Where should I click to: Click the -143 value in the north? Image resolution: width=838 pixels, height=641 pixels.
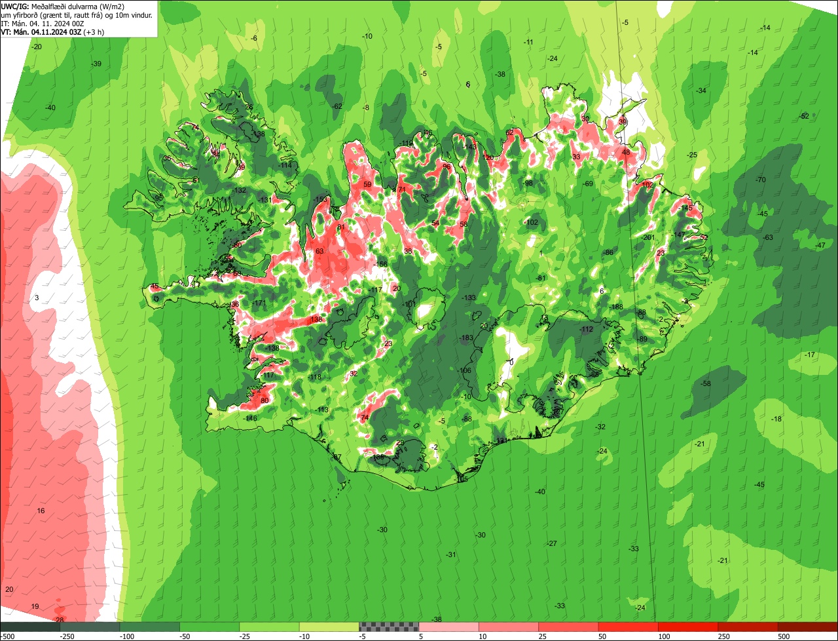469,147
